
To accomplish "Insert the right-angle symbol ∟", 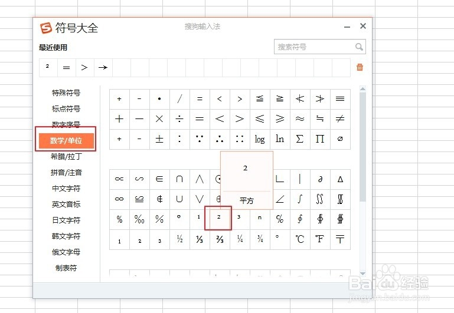I will (280, 179).
